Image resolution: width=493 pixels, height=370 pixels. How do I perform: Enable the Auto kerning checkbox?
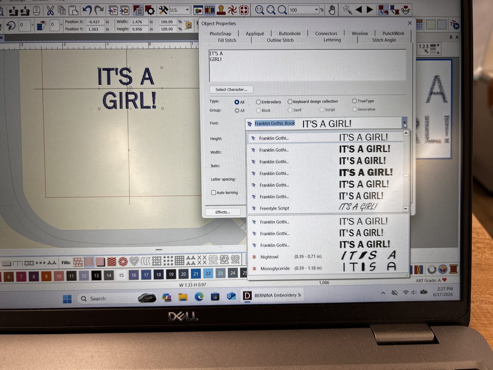click(213, 192)
